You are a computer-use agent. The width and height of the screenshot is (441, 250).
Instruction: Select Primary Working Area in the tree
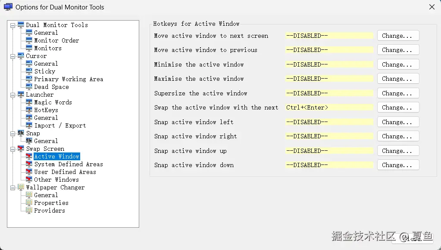69,79
